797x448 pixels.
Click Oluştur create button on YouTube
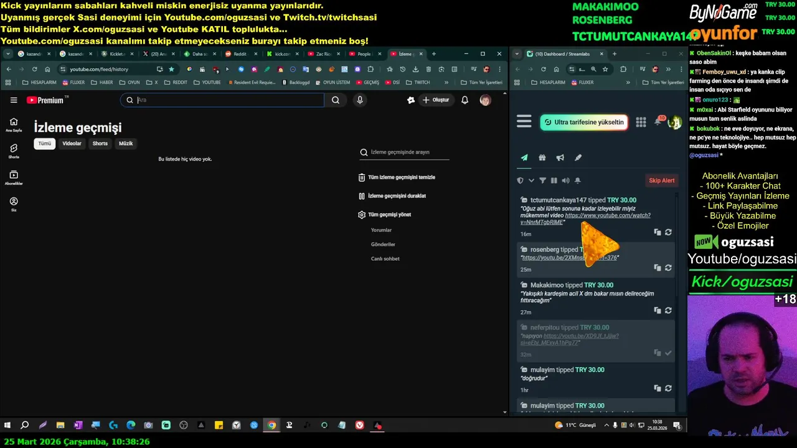pos(436,100)
